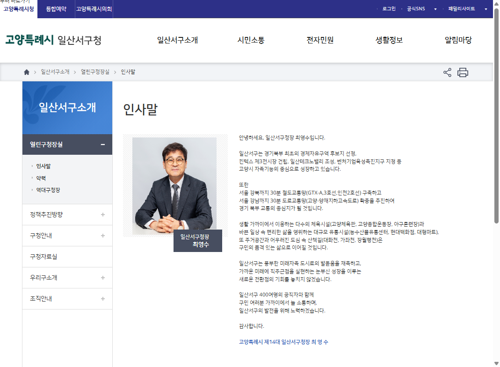Switch to the 고양특례시의회 tab

click(94, 9)
